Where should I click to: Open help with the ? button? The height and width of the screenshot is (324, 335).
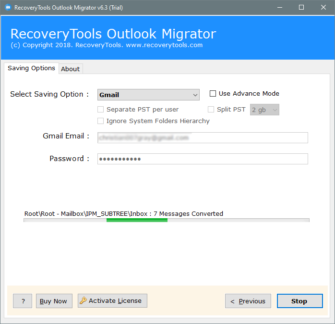(23, 301)
